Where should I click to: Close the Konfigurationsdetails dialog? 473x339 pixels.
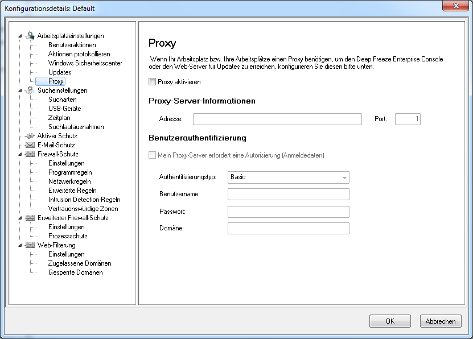pyautogui.click(x=456, y=6)
